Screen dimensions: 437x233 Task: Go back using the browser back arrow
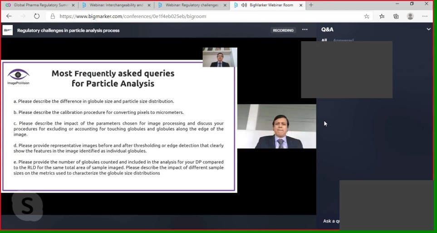coord(9,16)
